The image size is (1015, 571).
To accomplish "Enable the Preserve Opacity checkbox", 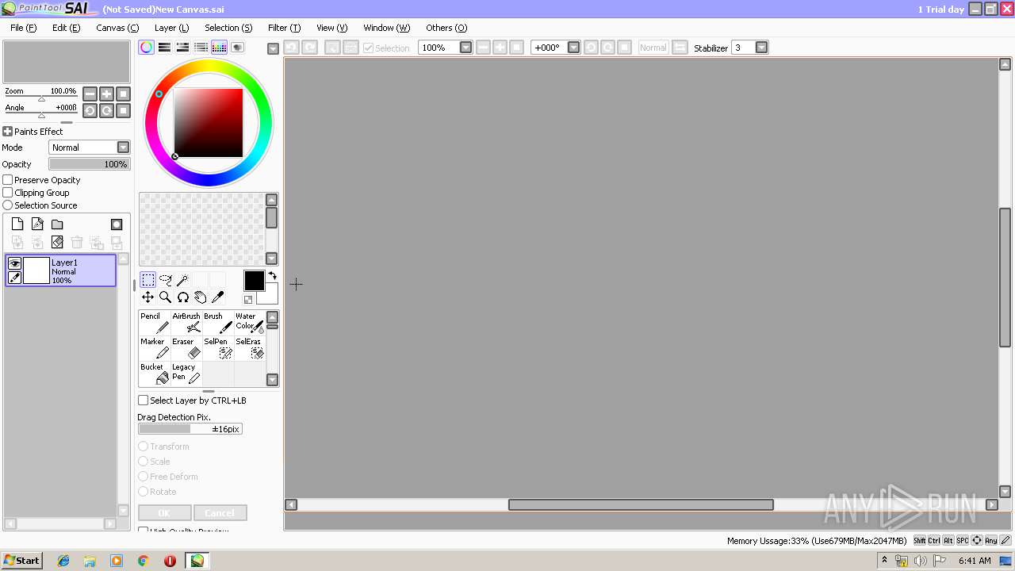I will point(8,180).
